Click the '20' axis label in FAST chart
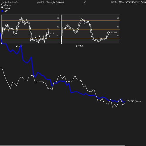 58,36
